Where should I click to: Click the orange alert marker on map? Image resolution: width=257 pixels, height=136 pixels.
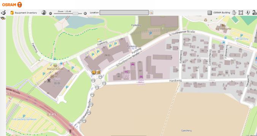coord(94,73)
